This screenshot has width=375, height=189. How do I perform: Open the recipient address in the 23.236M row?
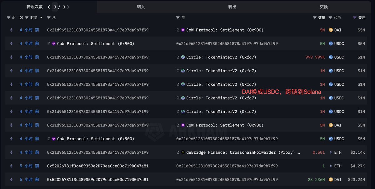pos(227,180)
